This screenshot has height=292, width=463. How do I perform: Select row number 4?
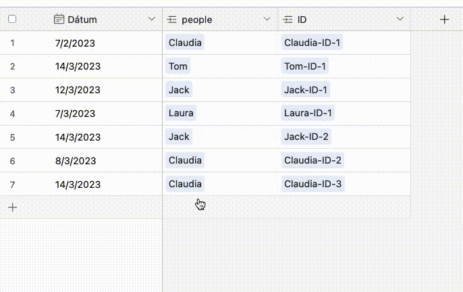[12, 114]
